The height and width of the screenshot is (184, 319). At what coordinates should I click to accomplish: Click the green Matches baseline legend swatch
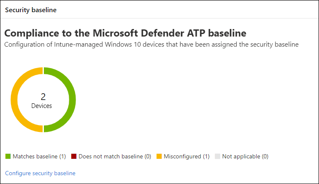pyautogui.click(x=8, y=157)
